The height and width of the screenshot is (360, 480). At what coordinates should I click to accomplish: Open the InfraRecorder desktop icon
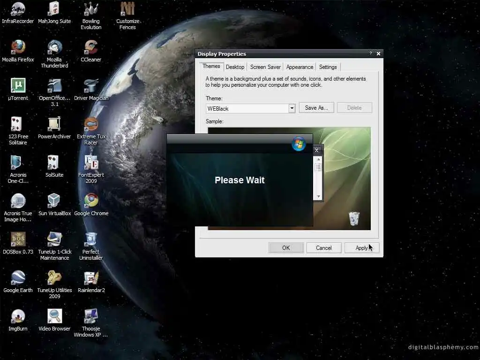coord(18,13)
